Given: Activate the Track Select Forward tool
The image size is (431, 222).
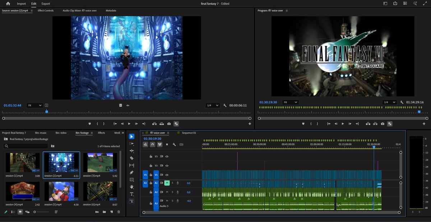Looking at the screenshot, I should tap(131, 143).
